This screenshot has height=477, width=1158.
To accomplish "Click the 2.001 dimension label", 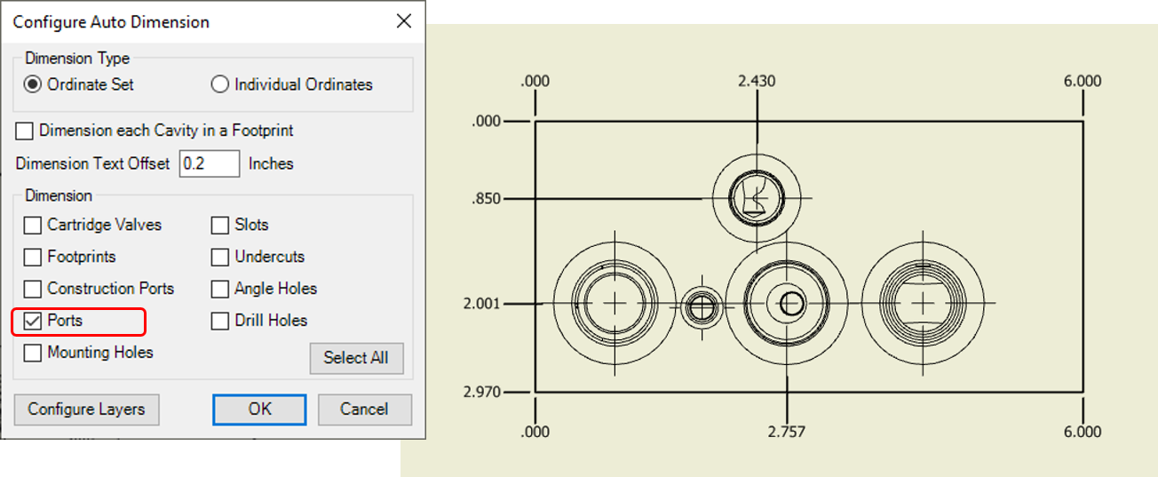I will tap(482, 304).
